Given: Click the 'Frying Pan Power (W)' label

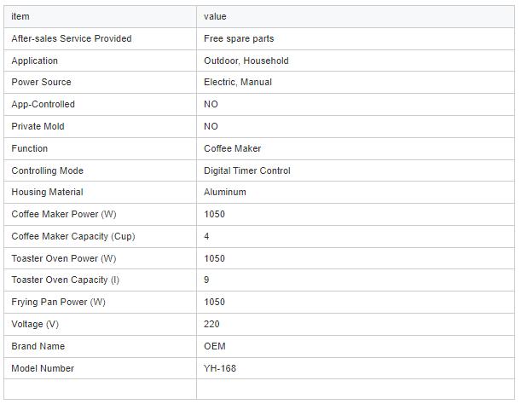Looking at the screenshot, I should point(58,302).
